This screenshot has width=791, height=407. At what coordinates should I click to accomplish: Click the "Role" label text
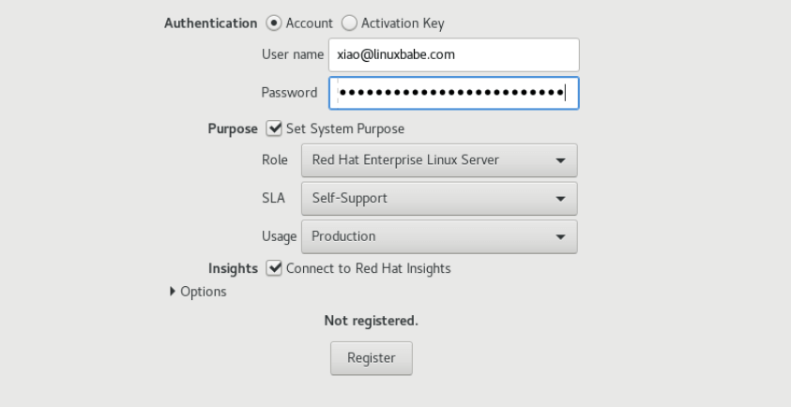(x=274, y=160)
